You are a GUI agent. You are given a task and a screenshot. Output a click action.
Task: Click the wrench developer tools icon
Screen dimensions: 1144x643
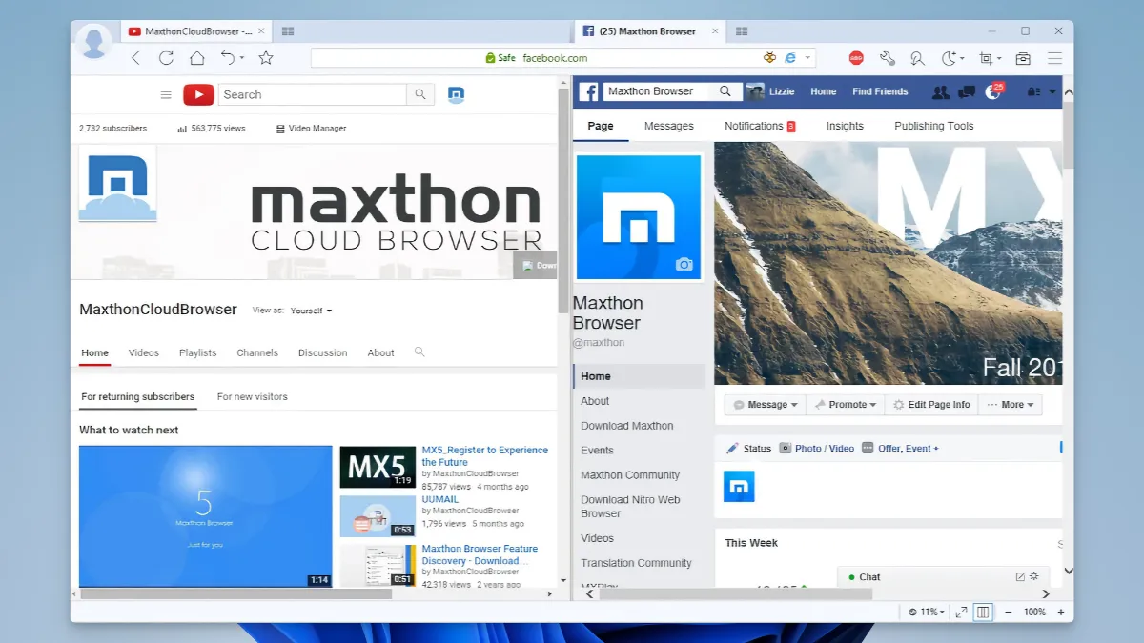point(887,57)
